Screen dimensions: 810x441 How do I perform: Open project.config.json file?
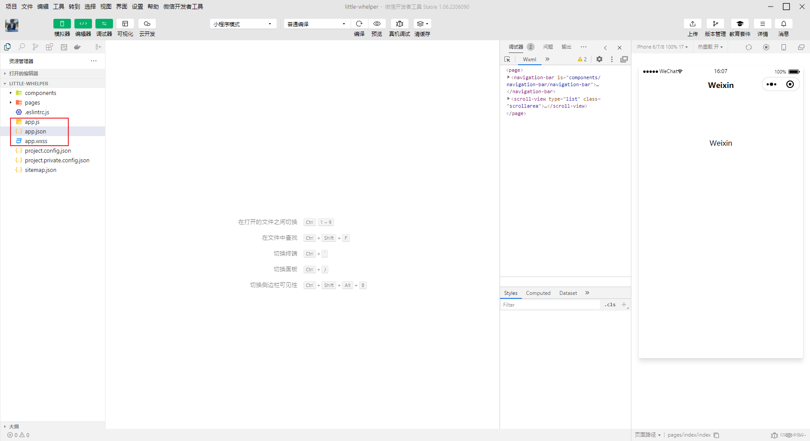(53, 150)
